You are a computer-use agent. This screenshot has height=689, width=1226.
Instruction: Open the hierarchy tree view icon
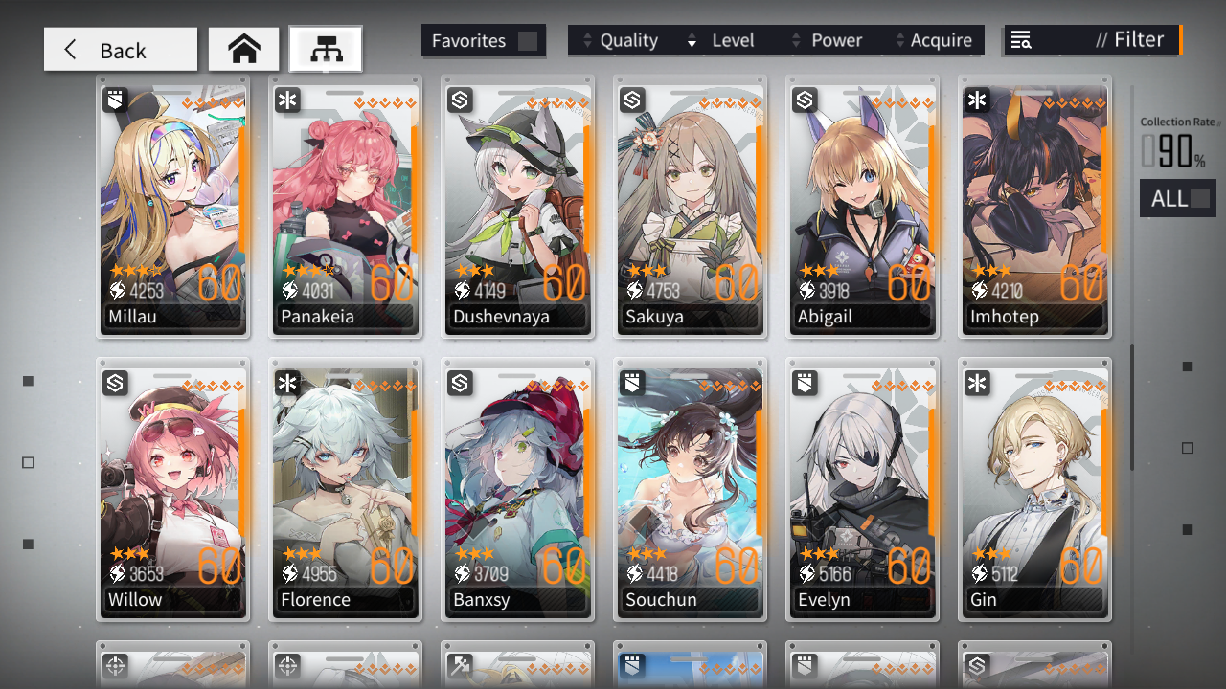point(326,50)
